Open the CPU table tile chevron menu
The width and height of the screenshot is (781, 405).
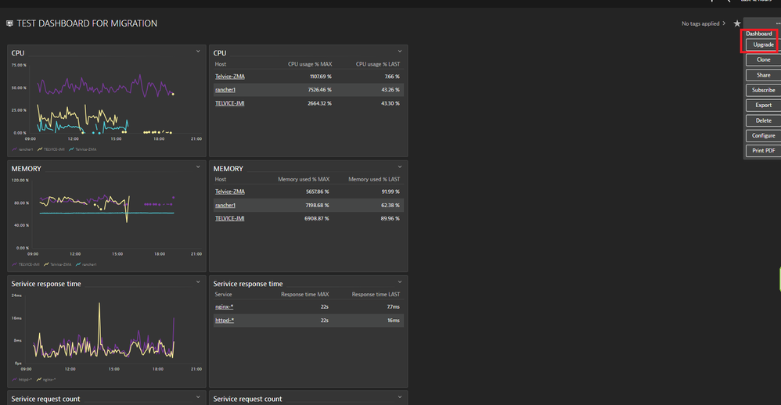click(x=399, y=52)
